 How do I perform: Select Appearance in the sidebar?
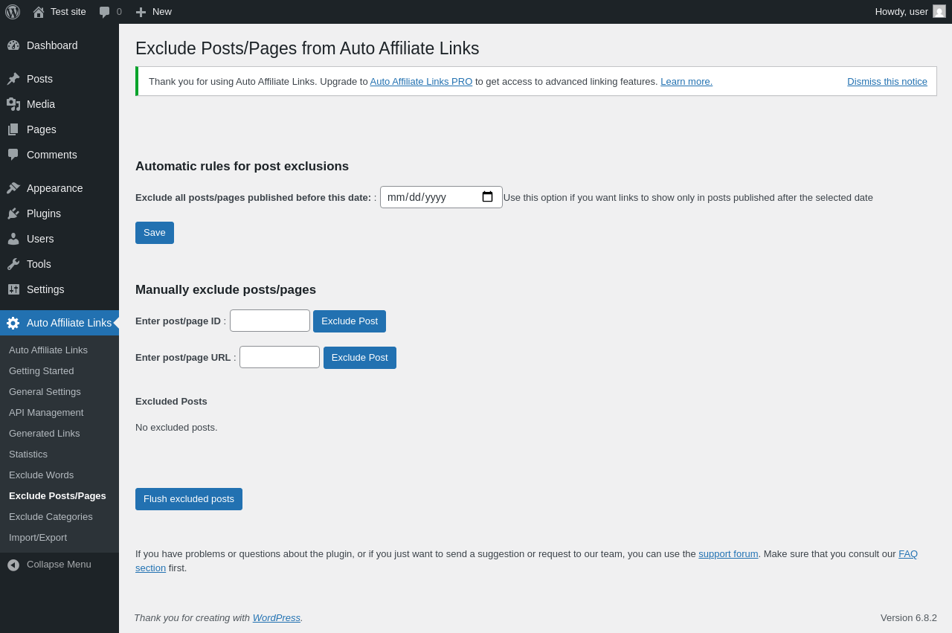pos(59,188)
